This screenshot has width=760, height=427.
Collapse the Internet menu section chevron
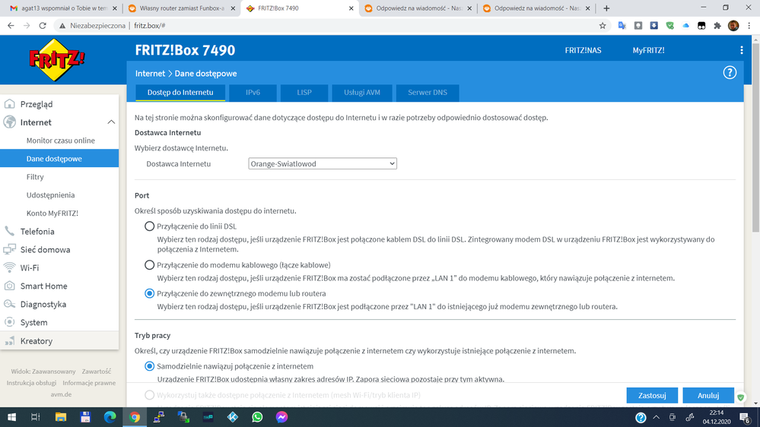coord(111,122)
